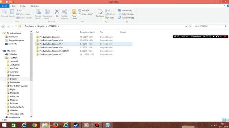The image size is (229, 128).
Task: Select AppData in navigation tree
Action: (x=14, y=68)
